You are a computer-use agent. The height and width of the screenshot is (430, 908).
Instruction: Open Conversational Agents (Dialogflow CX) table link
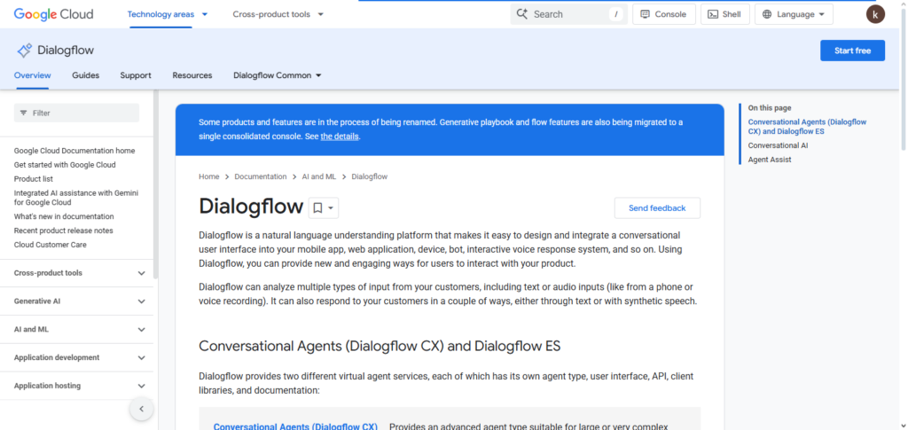coord(295,426)
